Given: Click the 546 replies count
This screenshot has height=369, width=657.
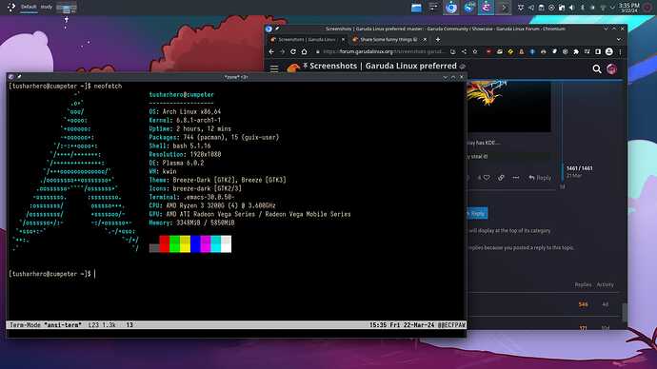Looking at the screenshot, I should (x=583, y=304).
